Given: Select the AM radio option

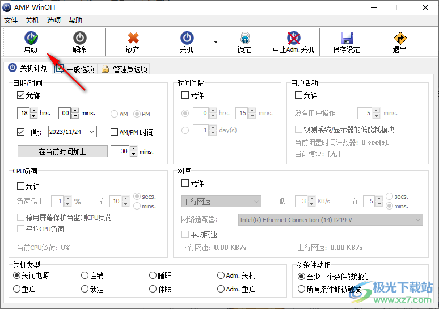Looking at the screenshot, I should click(x=114, y=114).
